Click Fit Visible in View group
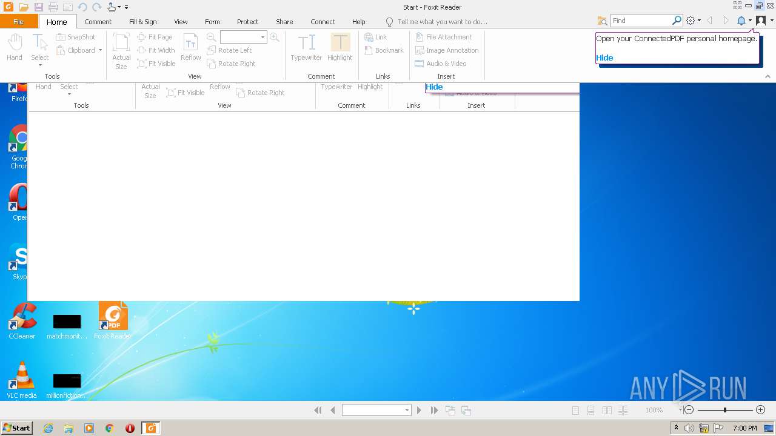This screenshot has height=436, width=776. click(156, 64)
